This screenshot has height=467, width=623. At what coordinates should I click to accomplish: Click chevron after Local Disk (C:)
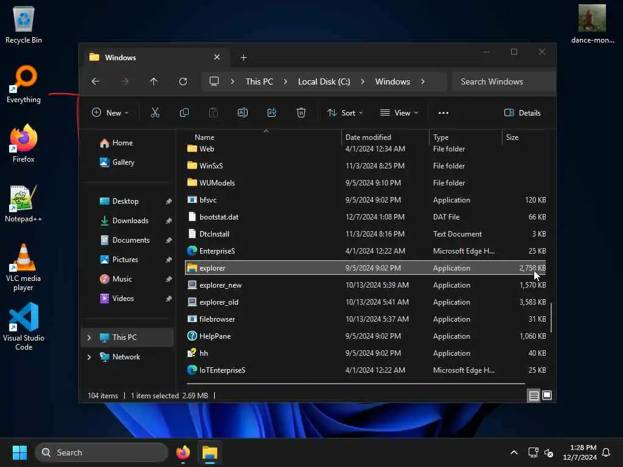point(363,81)
